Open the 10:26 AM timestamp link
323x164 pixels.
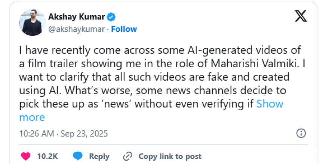(36, 133)
